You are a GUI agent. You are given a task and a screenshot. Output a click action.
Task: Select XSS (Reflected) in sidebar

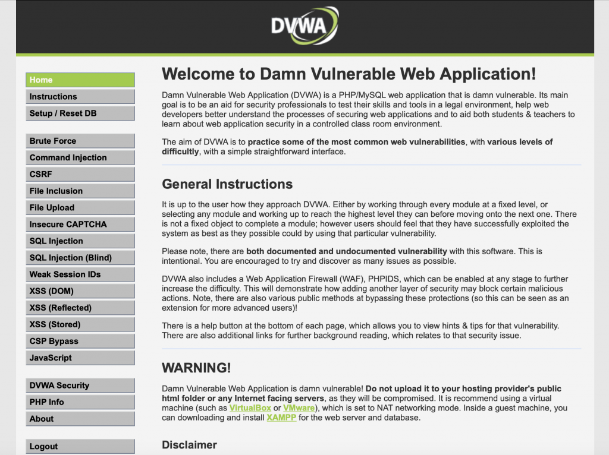pyautogui.click(x=80, y=308)
